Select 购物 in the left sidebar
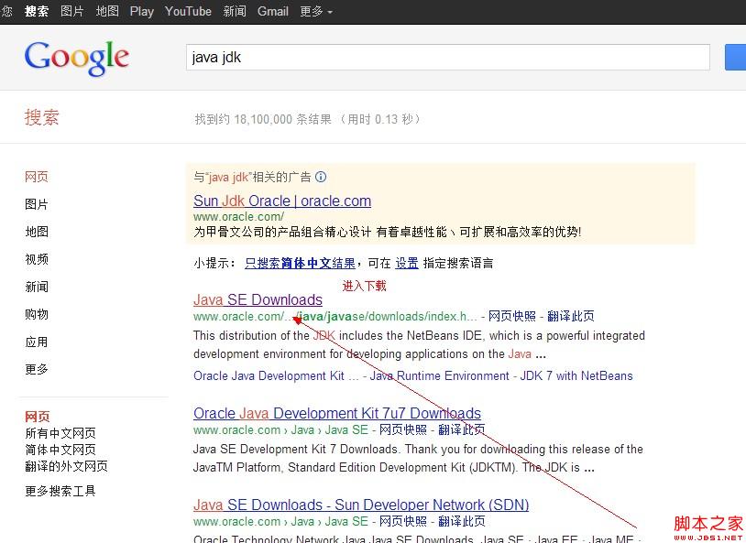746x543 pixels. (37, 315)
